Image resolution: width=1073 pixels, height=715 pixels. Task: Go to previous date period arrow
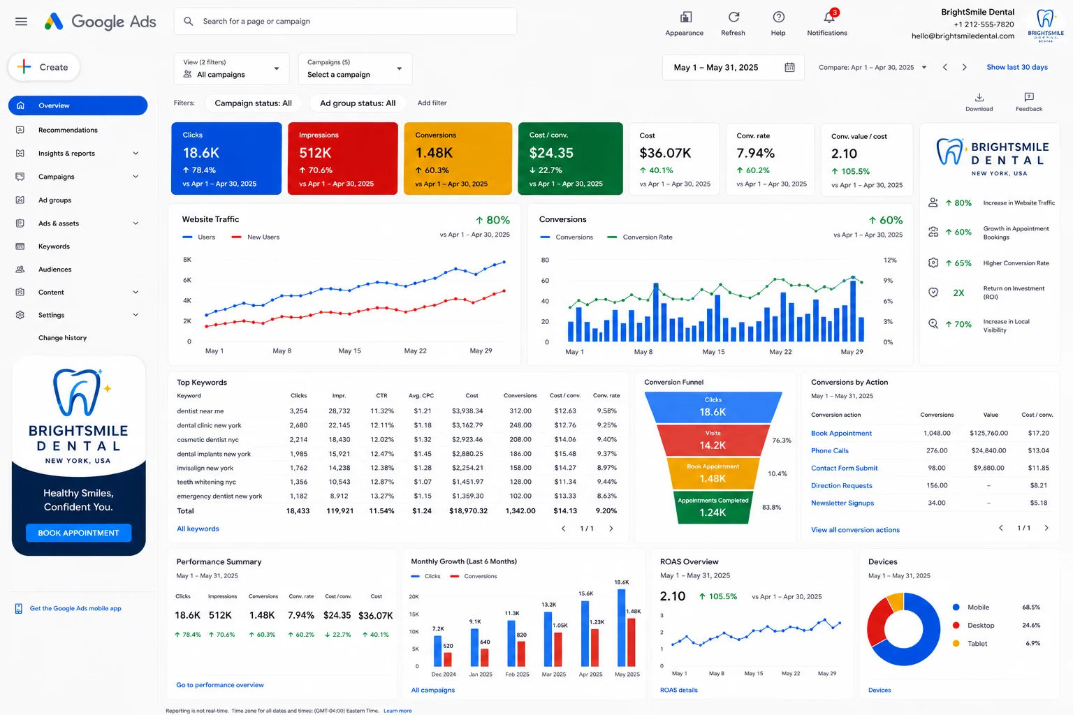945,67
